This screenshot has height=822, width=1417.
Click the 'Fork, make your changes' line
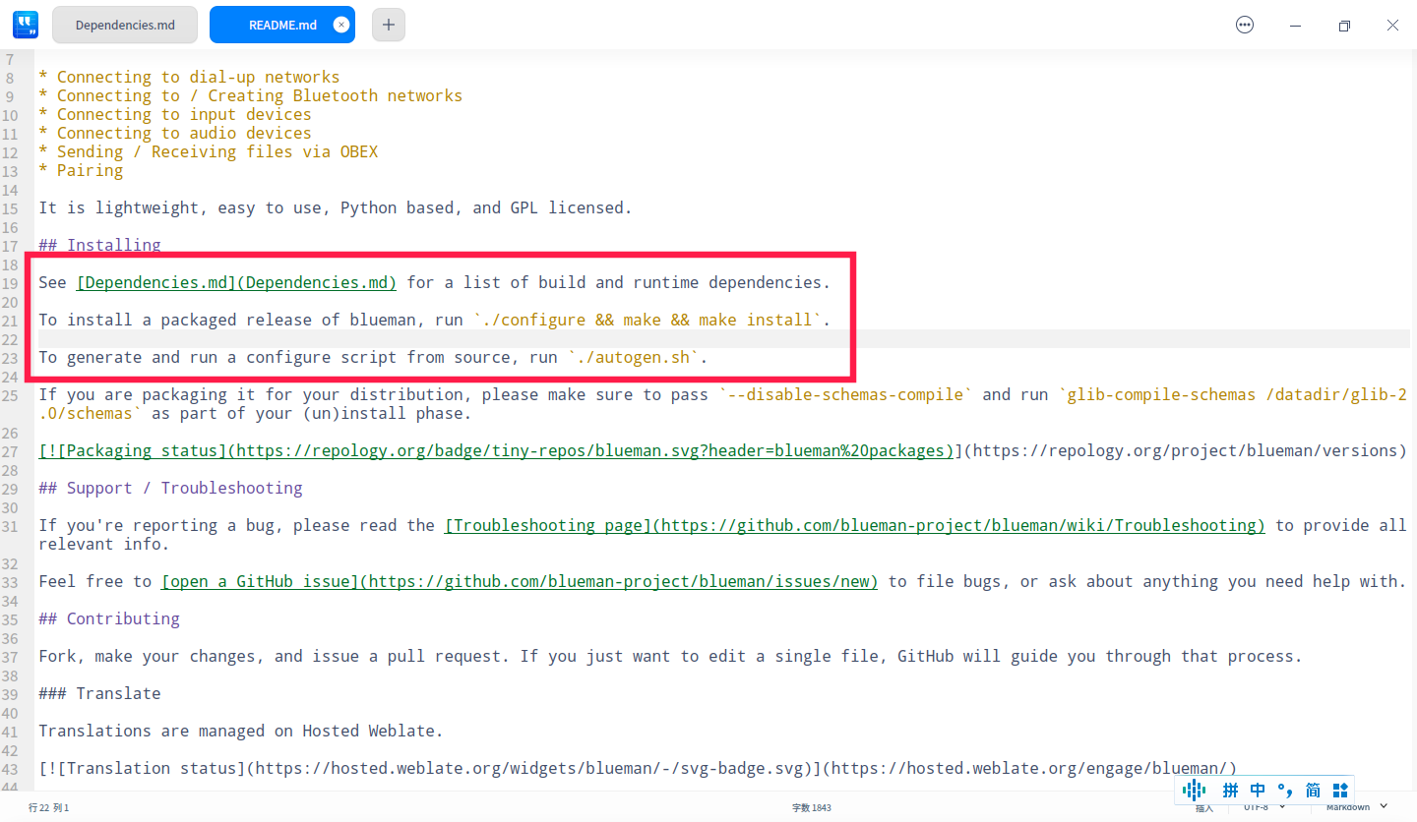670,656
